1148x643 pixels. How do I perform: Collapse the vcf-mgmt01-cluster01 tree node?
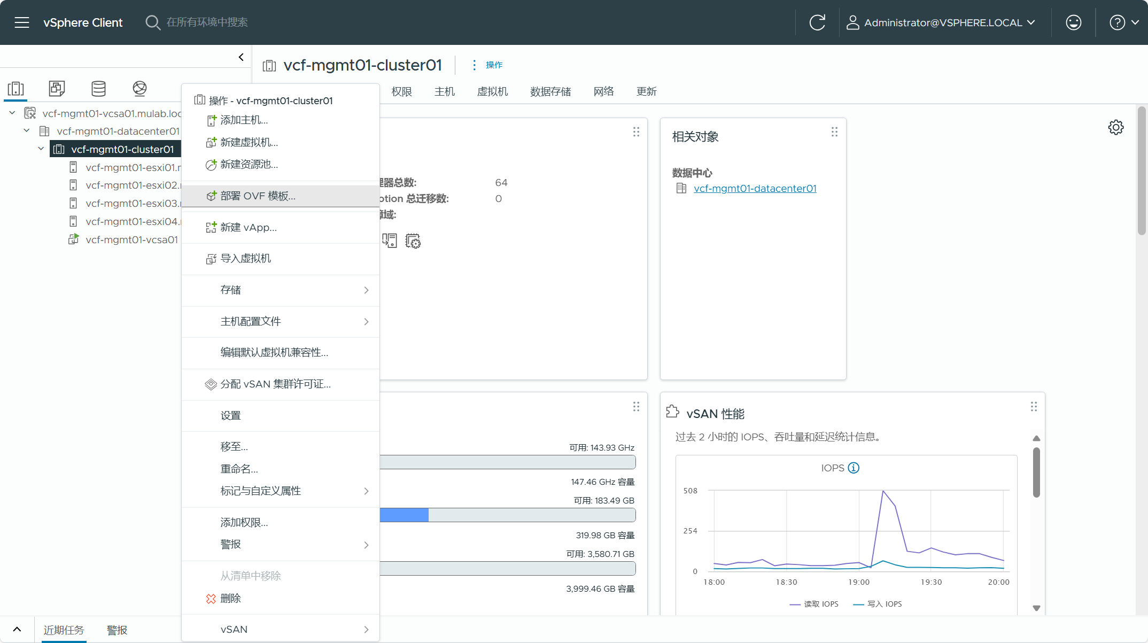[x=41, y=149]
